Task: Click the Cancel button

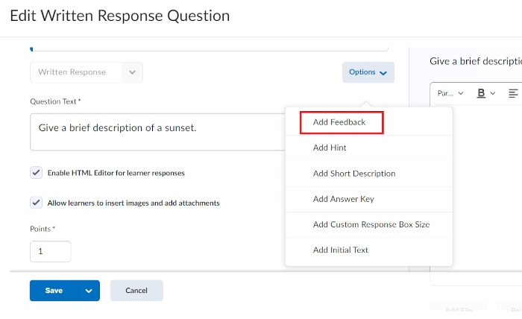Action: [136, 291]
